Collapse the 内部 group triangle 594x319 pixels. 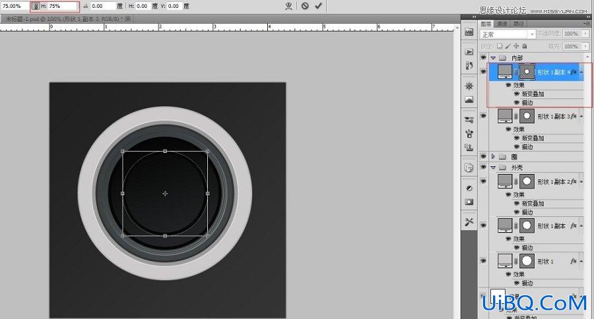point(493,57)
